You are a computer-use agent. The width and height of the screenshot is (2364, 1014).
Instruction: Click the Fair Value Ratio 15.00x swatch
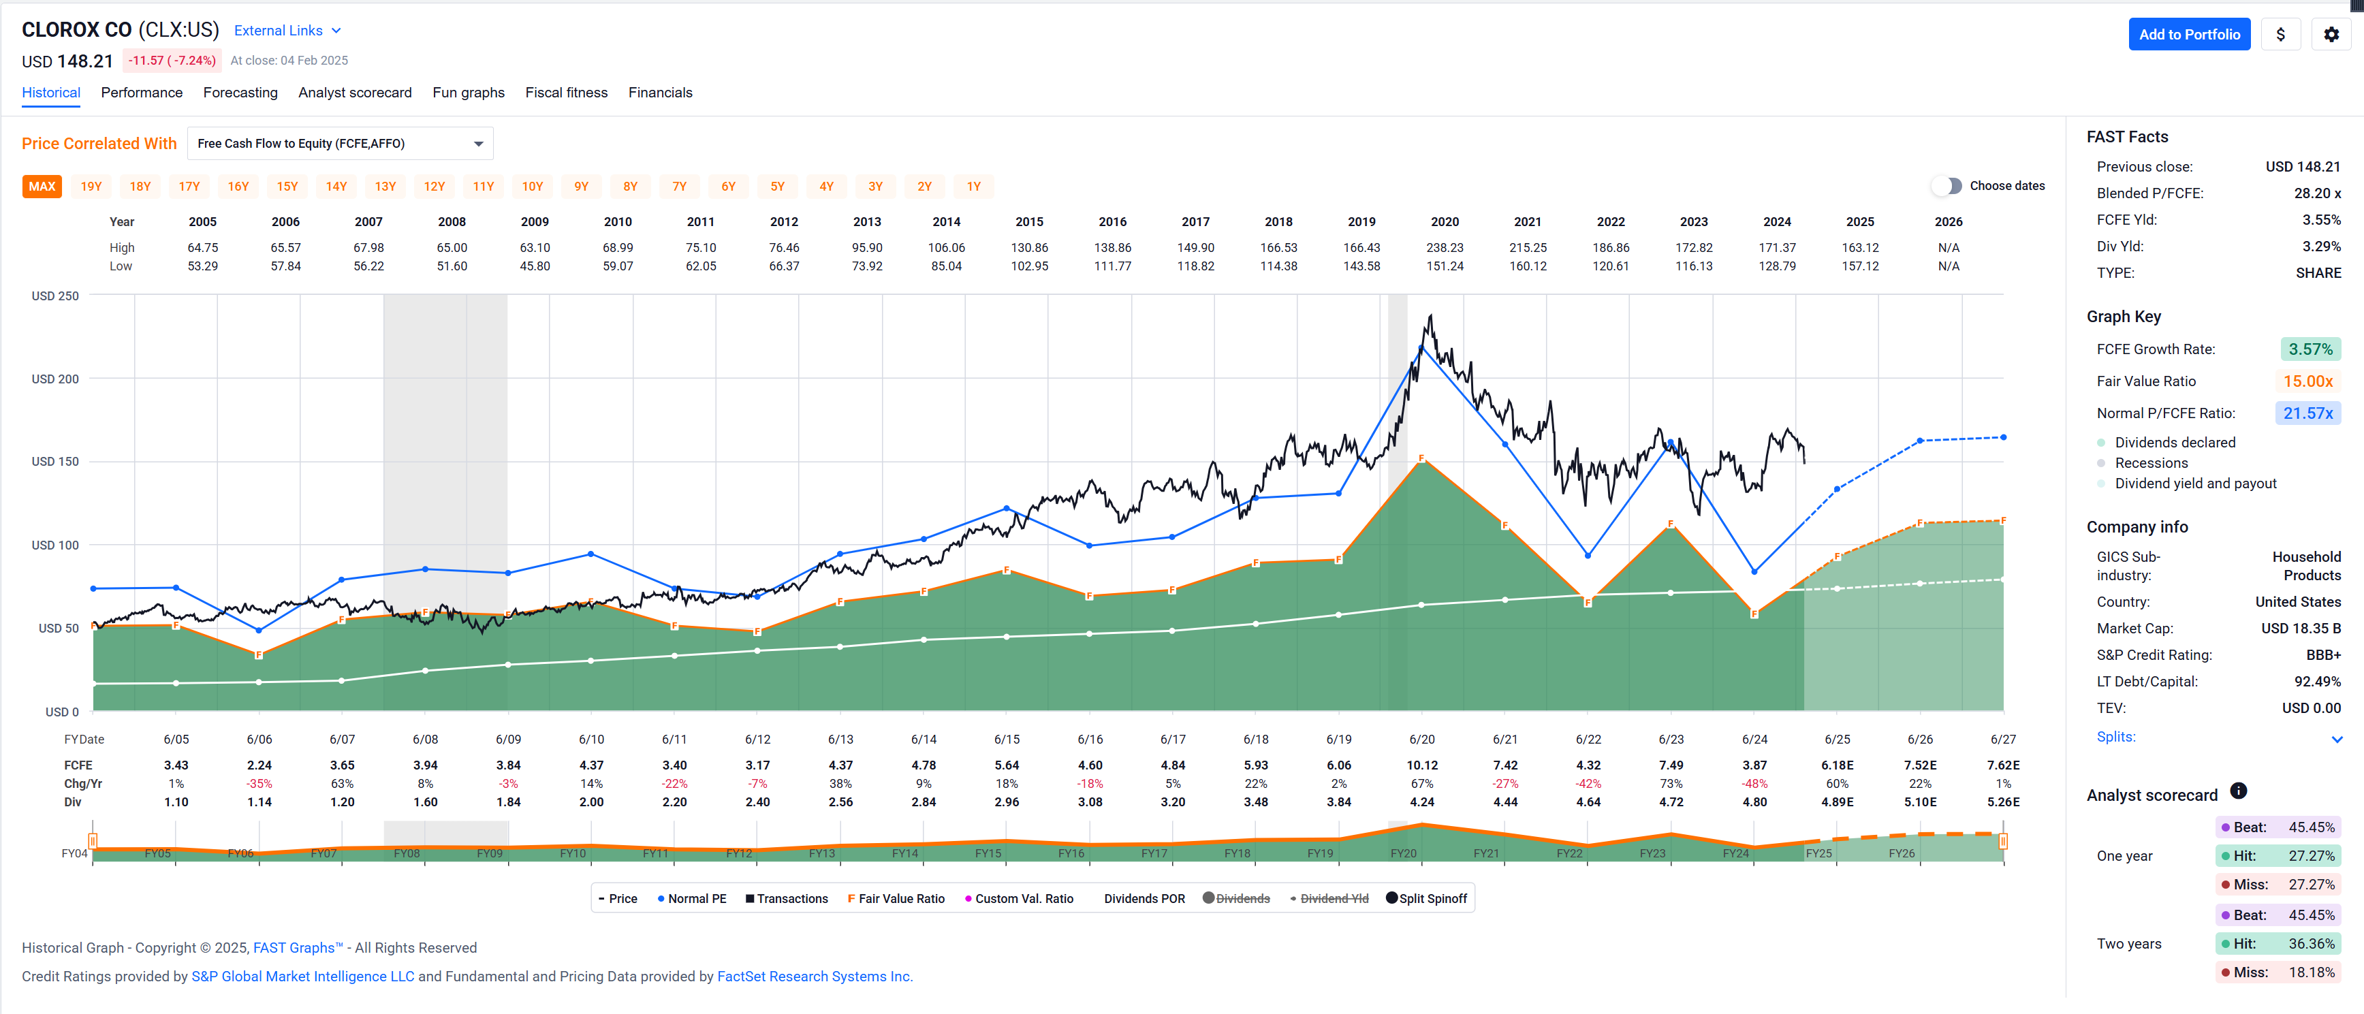(x=2308, y=381)
